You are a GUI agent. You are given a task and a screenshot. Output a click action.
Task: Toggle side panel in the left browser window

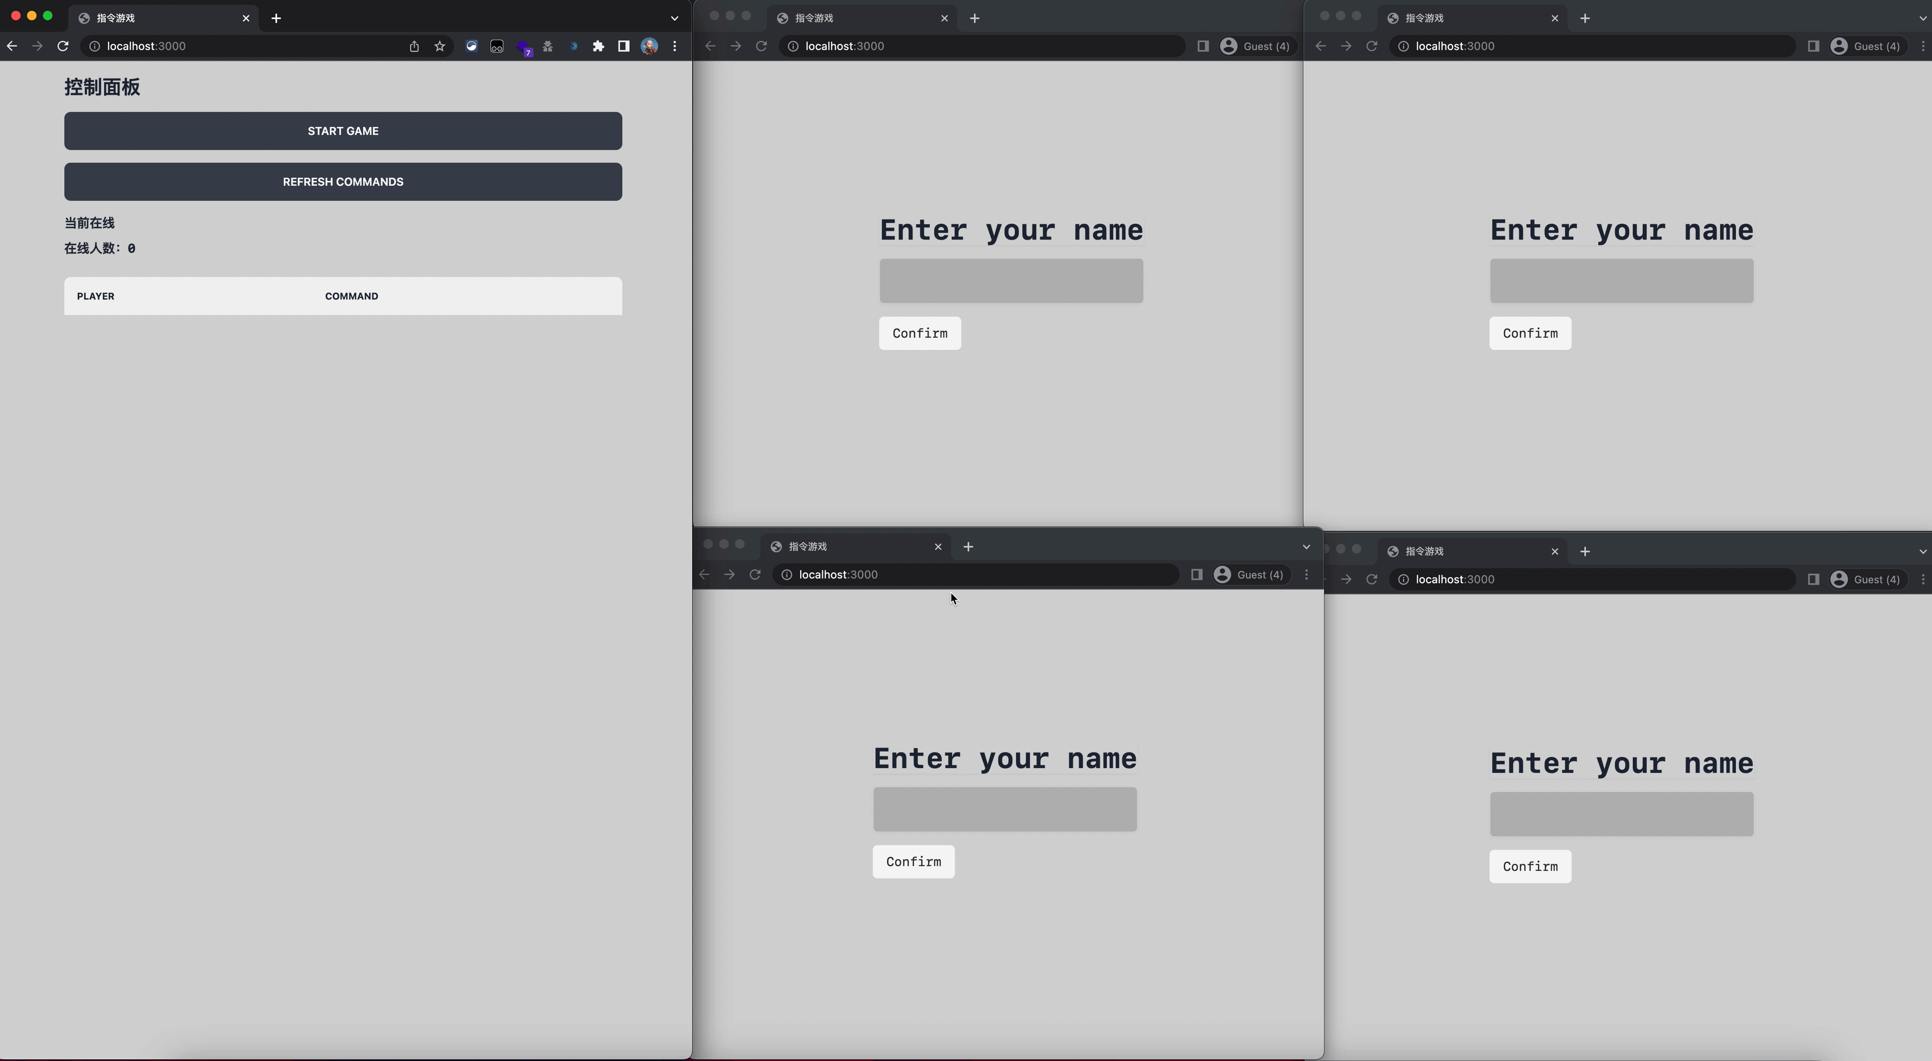coord(623,47)
